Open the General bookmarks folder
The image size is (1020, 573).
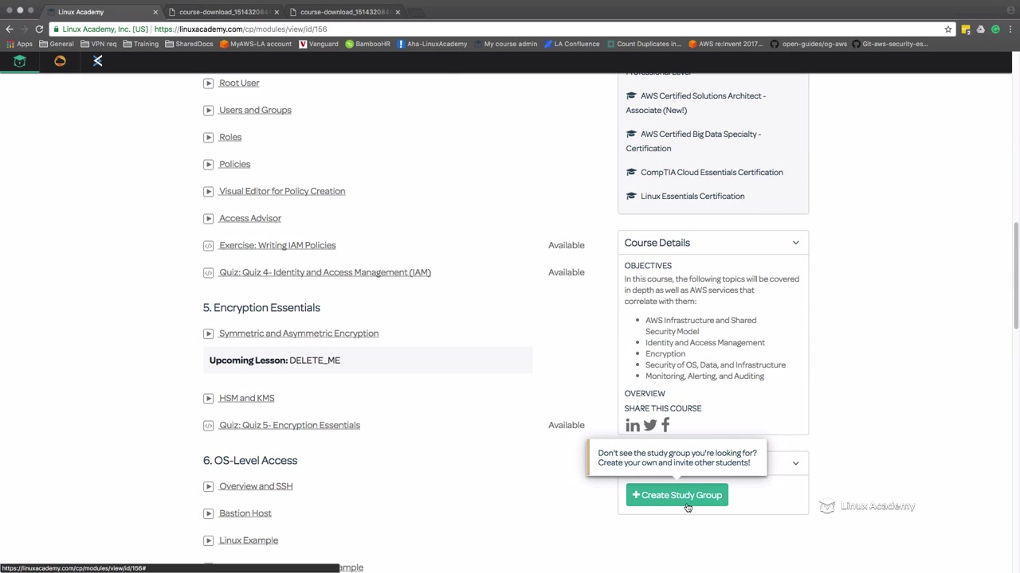(x=56, y=44)
